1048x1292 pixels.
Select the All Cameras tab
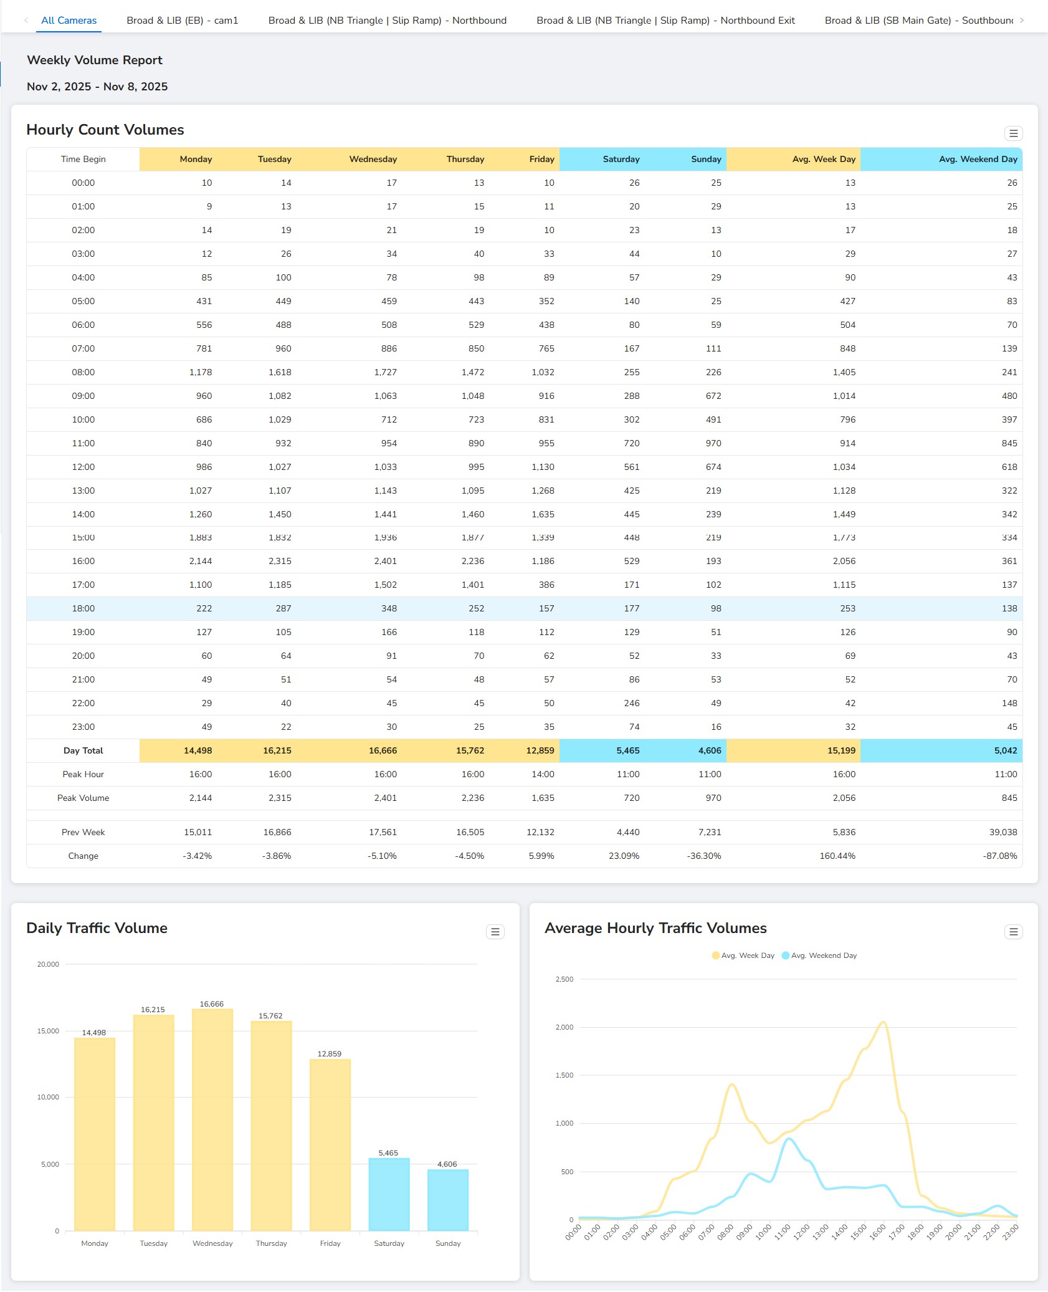pyautogui.click(x=69, y=21)
